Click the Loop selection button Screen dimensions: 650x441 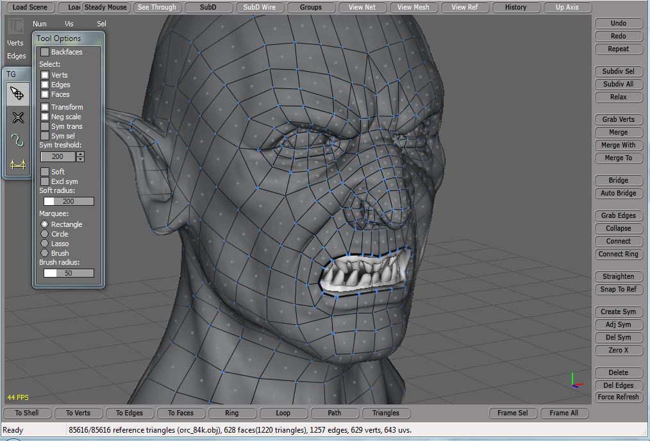pos(283,413)
